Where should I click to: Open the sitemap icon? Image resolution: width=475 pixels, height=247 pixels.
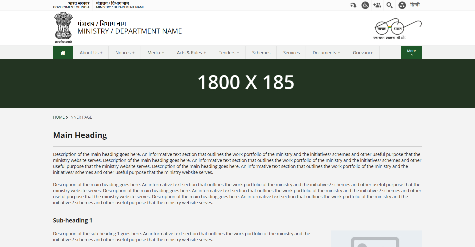[402, 5]
